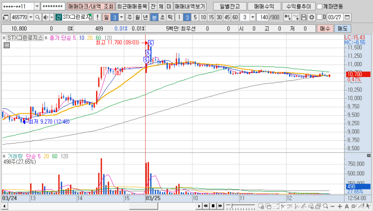This screenshot has width=373, height=211.
Task: Open the account number dropdown
Action: pos(37,6)
